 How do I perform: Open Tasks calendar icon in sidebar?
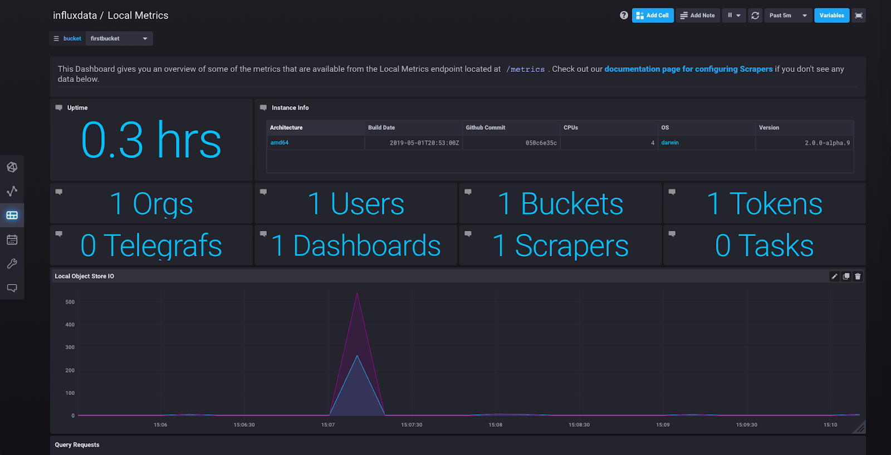[12, 239]
